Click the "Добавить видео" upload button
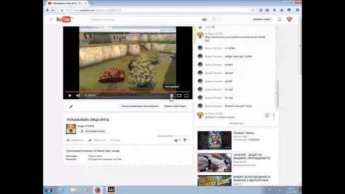Screen dimensions: 345x194 coord(261,19)
